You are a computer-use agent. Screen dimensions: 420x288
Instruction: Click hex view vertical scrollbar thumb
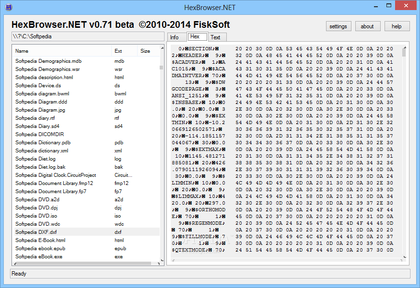click(404, 53)
